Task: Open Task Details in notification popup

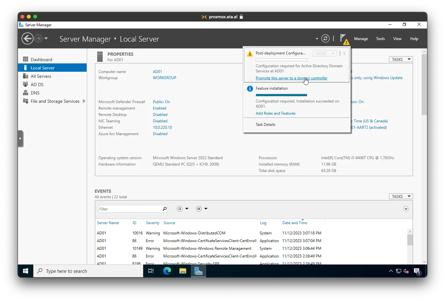Action: pos(265,125)
